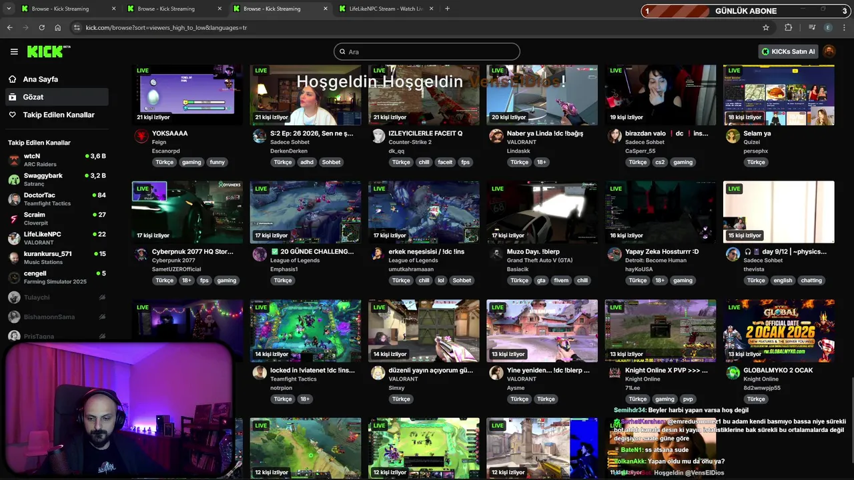Open Cyberpunk 2077 category link under SametUZEROfficial
This screenshot has width=854, height=480.
pyautogui.click(x=172, y=261)
